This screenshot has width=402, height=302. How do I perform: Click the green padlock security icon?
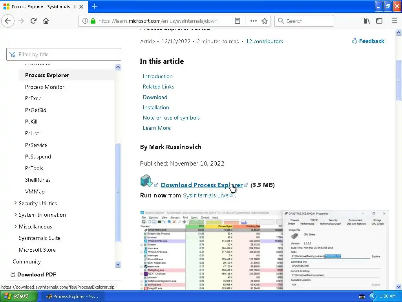[x=93, y=21]
